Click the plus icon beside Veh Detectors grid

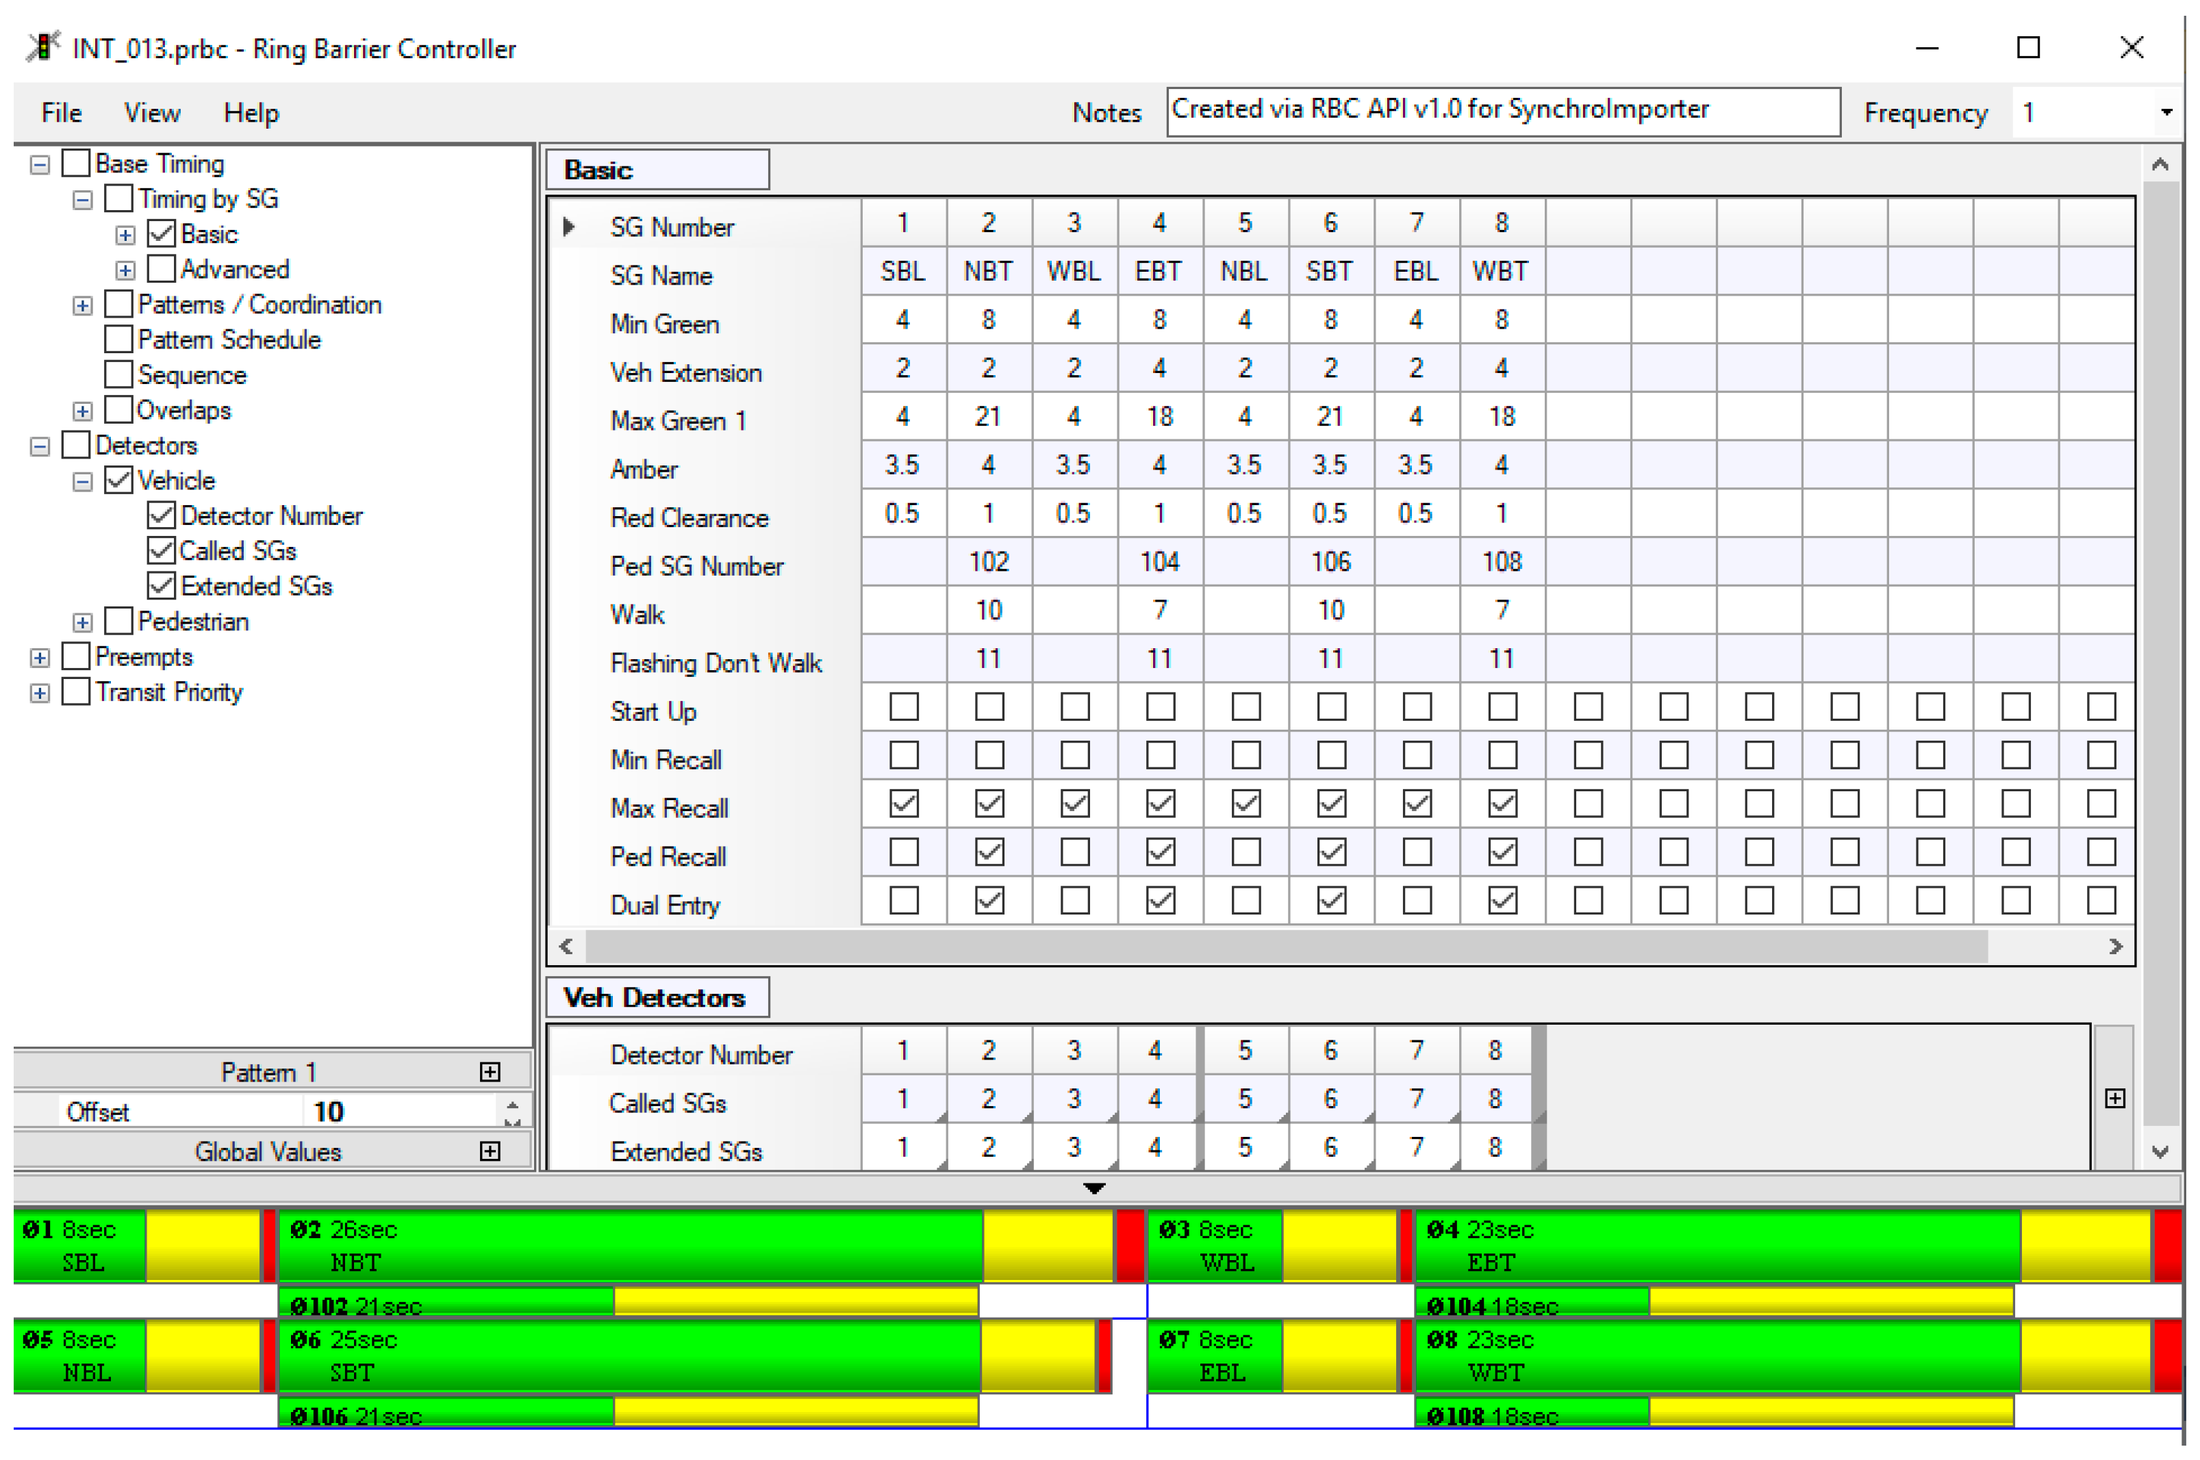pyautogui.click(x=2114, y=1099)
